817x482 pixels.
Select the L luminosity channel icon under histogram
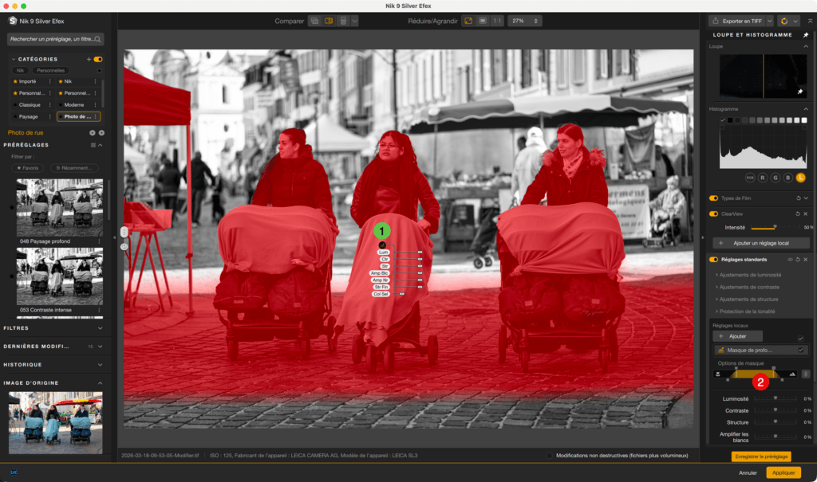(x=801, y=178)
